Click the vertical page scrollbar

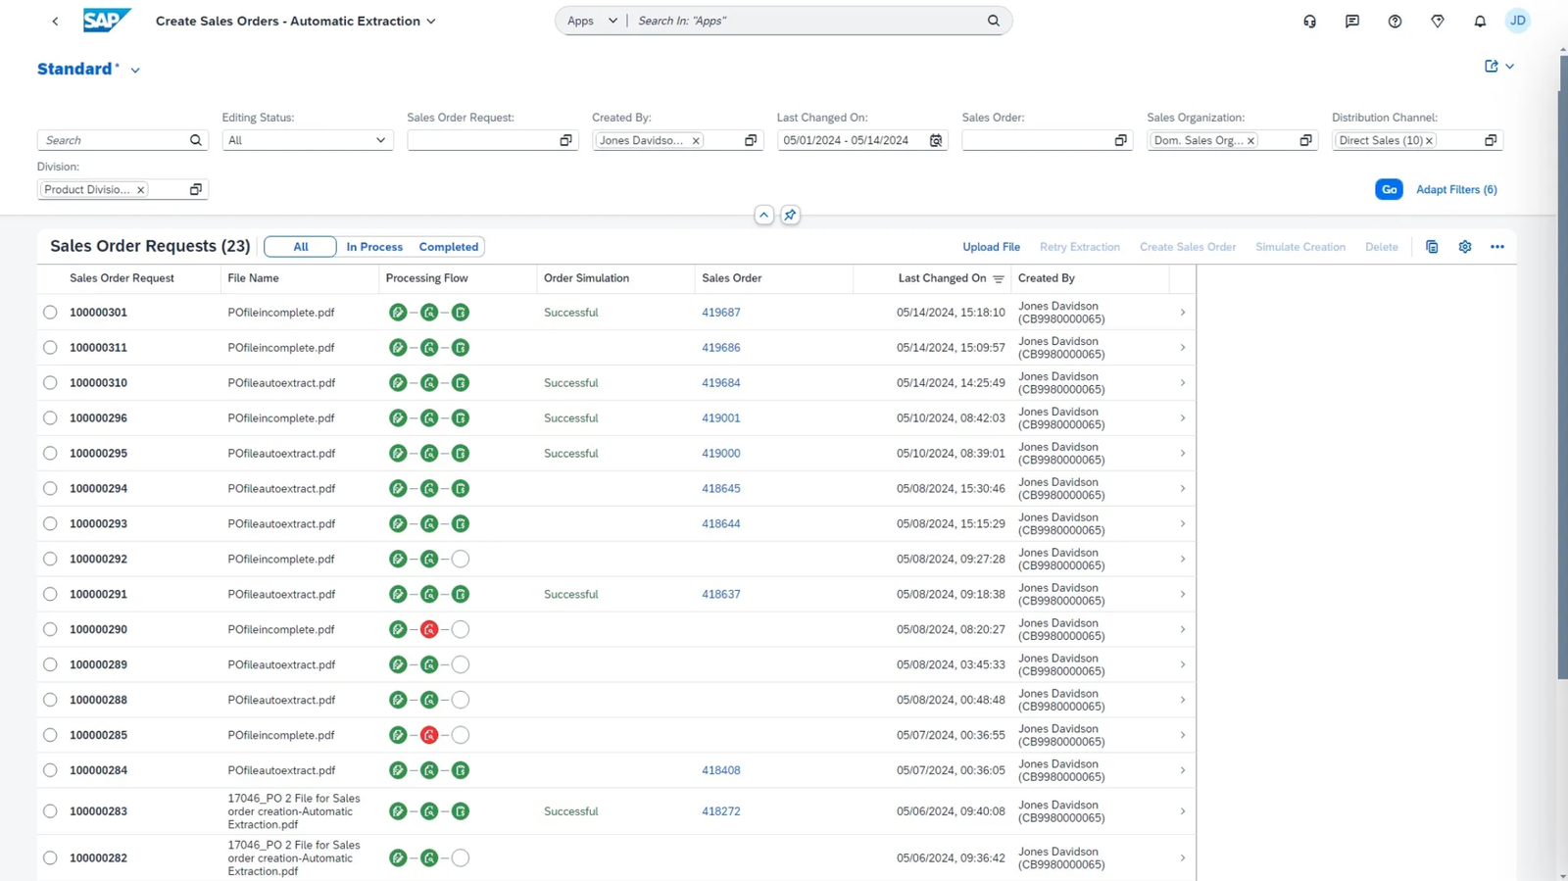pyautogui.click(x=1562, y=367)
